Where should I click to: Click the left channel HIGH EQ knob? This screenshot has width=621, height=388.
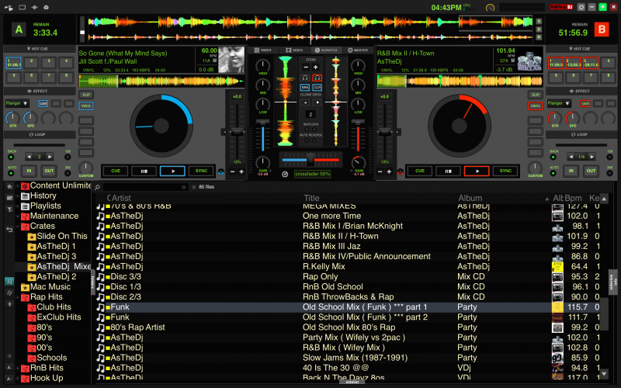[x=263, y=65]
